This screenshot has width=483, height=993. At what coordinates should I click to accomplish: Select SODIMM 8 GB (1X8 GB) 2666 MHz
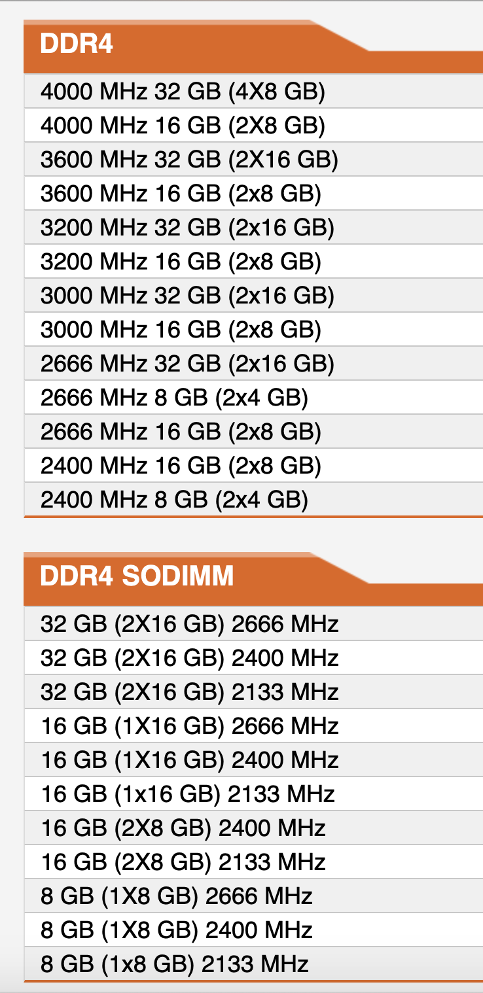(x=177, y=896)
